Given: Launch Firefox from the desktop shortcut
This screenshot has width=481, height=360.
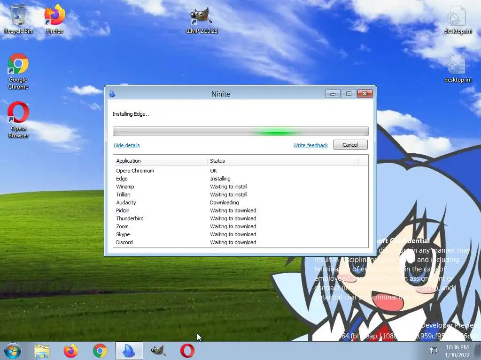Looking at the screenshot, I should [x=54, y=19].
